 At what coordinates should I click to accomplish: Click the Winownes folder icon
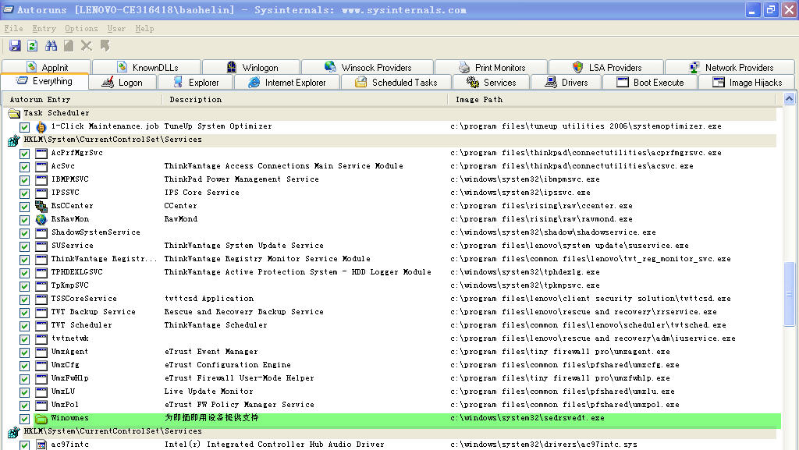41,418
